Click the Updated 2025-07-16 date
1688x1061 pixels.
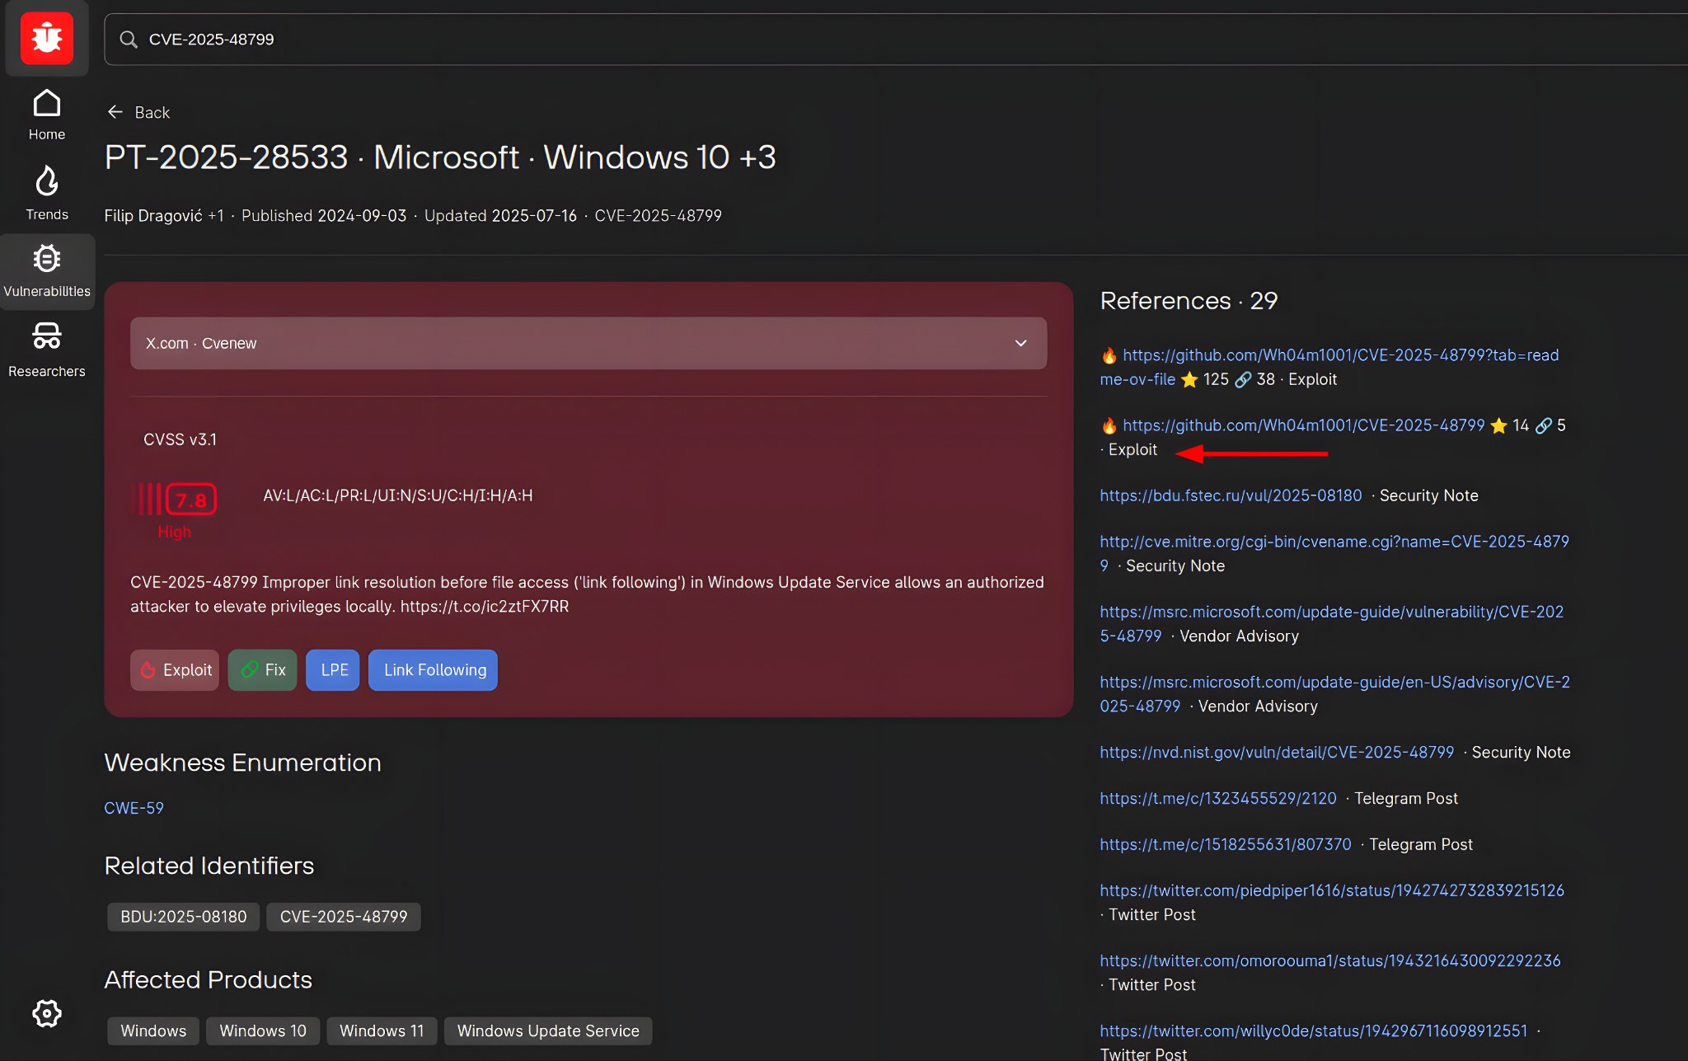click(501, 216)
